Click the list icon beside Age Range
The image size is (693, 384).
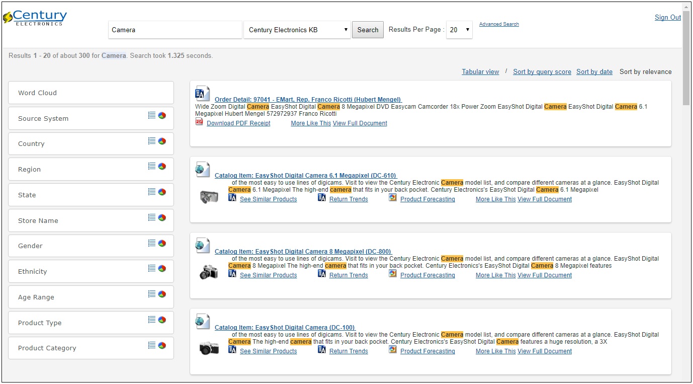(152, 294)
